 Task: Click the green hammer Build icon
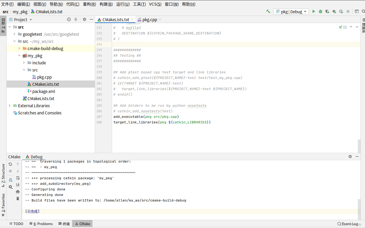tap(268, 11)
